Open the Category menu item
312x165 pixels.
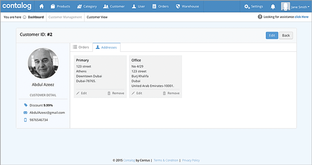pos(87,6)
